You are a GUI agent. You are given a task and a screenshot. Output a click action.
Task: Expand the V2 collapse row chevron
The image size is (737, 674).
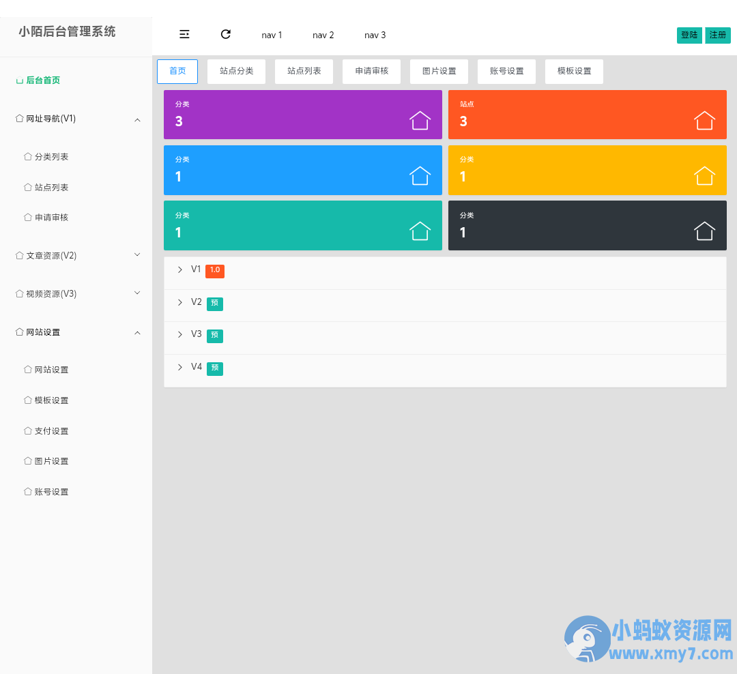click(x=179, y=302)
